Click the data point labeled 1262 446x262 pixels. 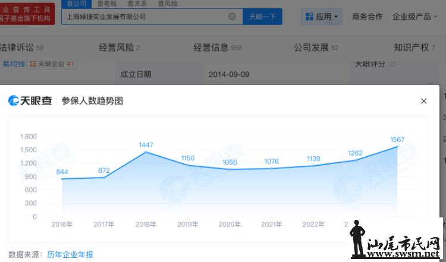click(x=355, y=160)
